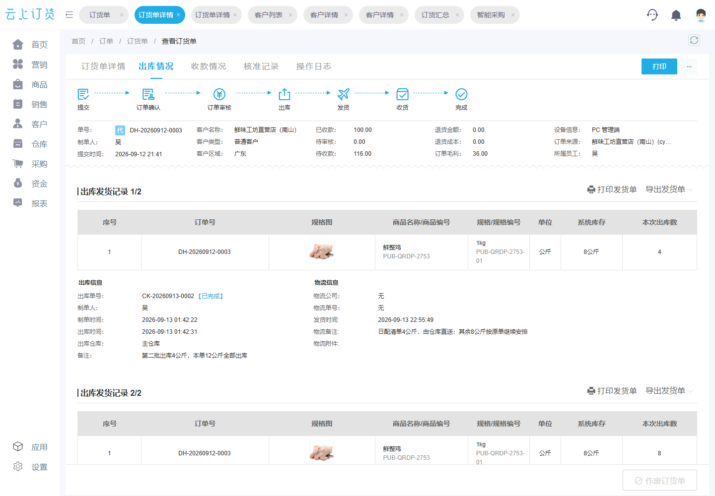Open product thumbnail in record 1/2
715x496 pixels.
[x=322, y=251]
